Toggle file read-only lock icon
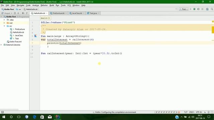214x120 pixels. (x=205, y=112)
